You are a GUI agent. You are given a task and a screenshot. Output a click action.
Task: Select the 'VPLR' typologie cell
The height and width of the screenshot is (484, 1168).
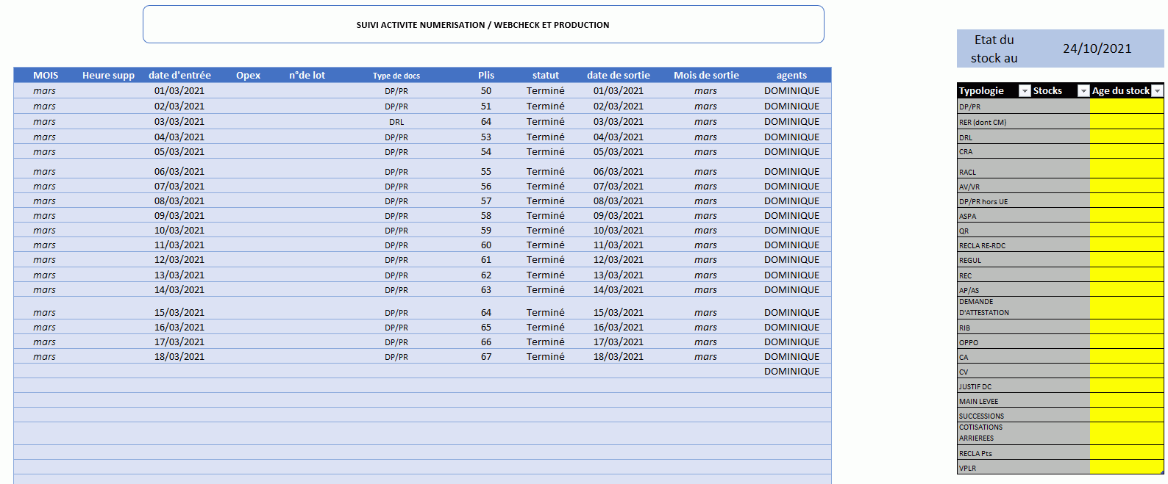point(1022,468)
